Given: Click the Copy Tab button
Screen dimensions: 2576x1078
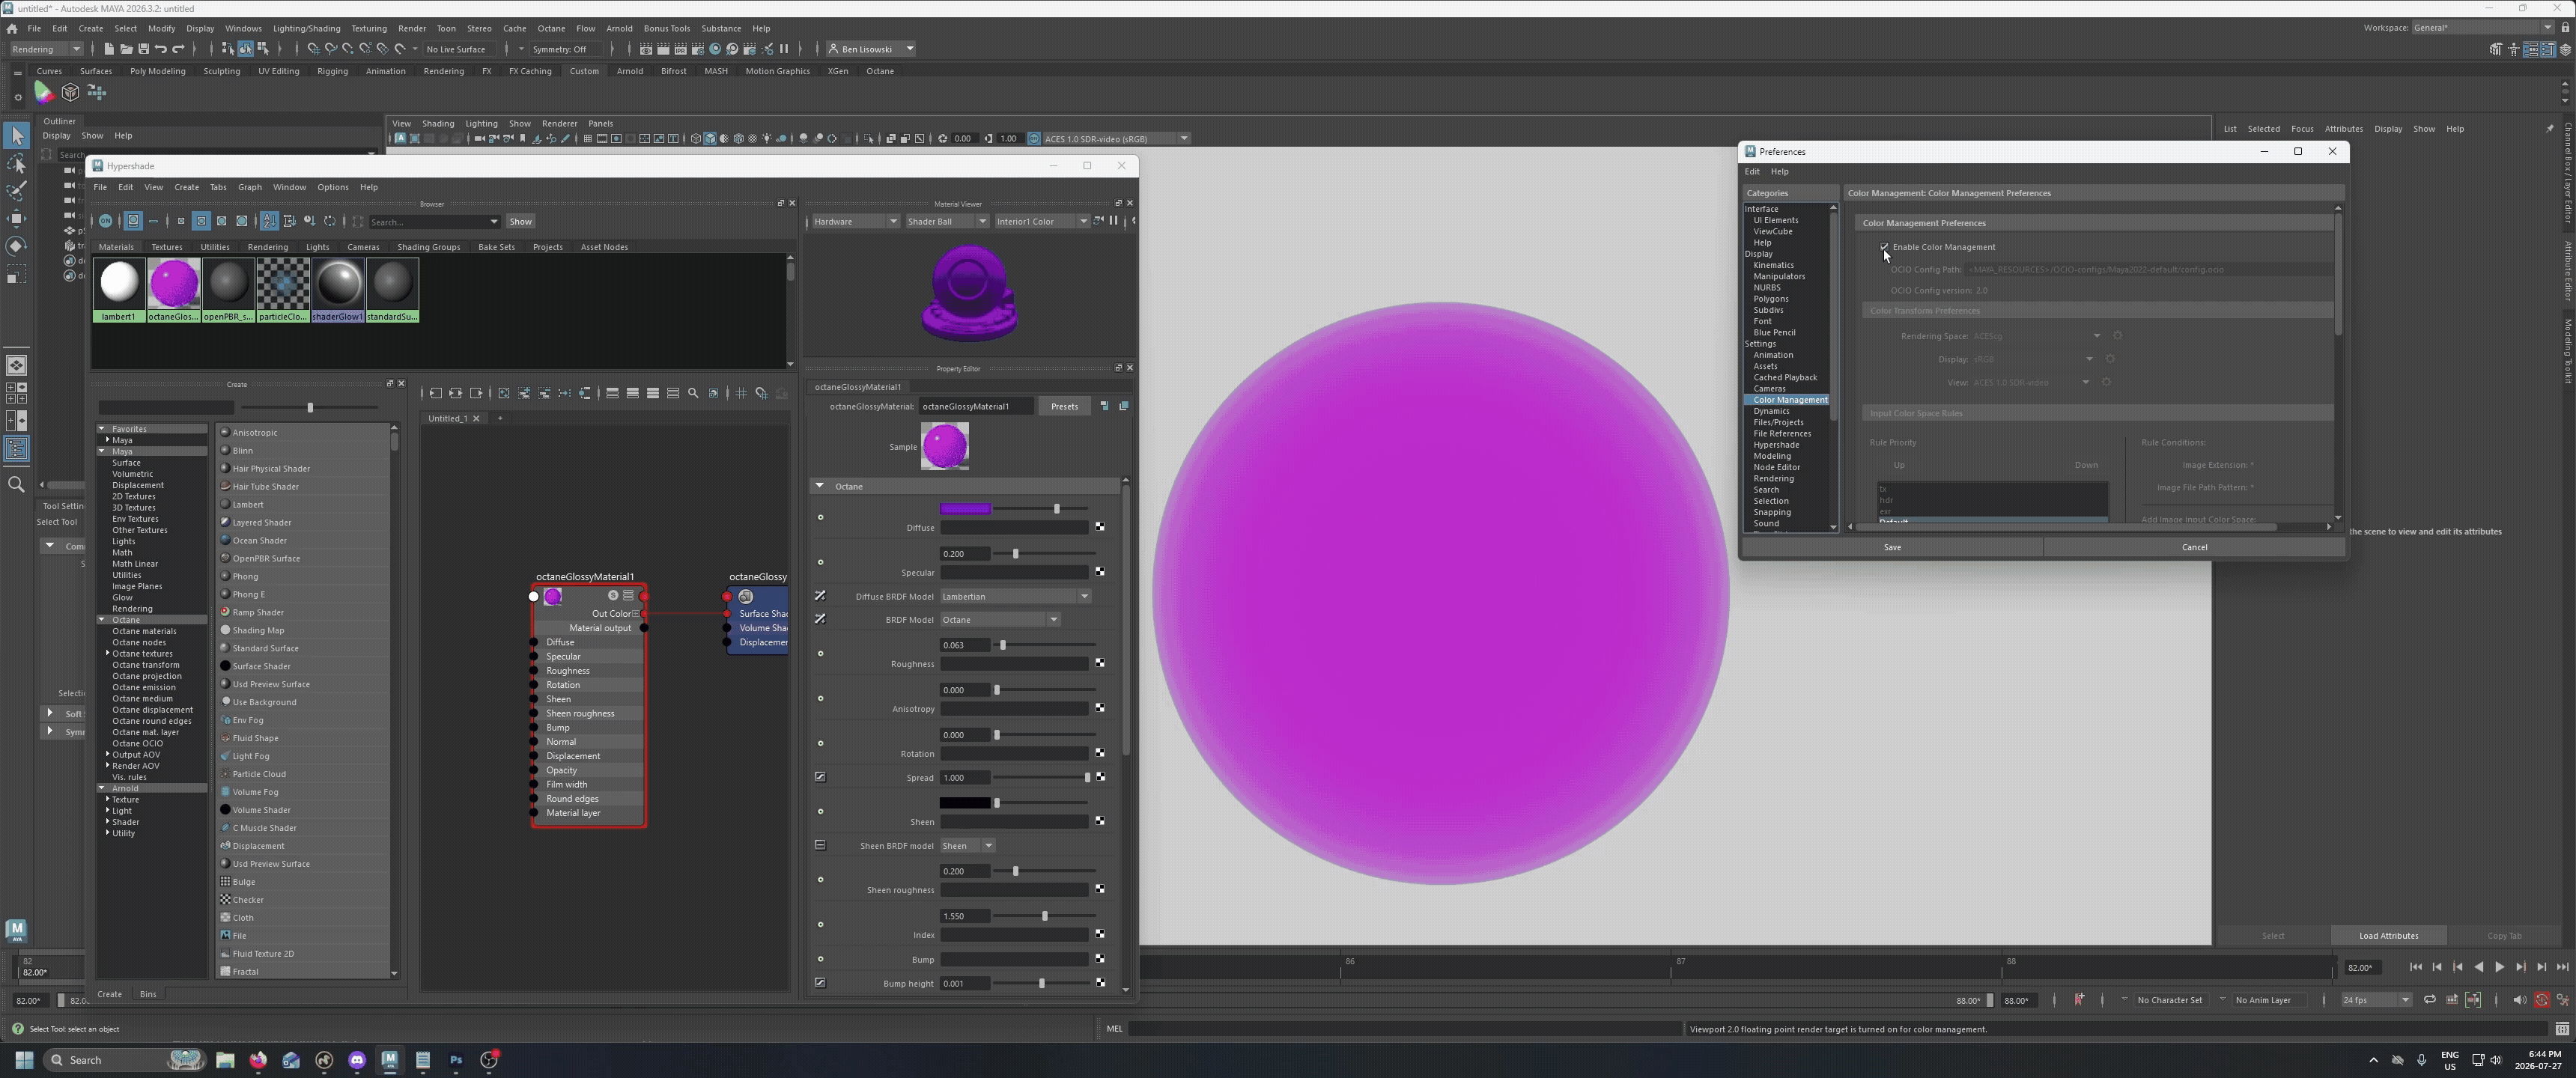Looking at the screenshot, I should 2503,936.
